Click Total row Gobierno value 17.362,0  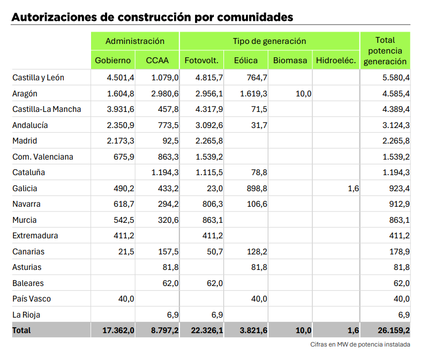pyautogui.click(x=118, y=330)
